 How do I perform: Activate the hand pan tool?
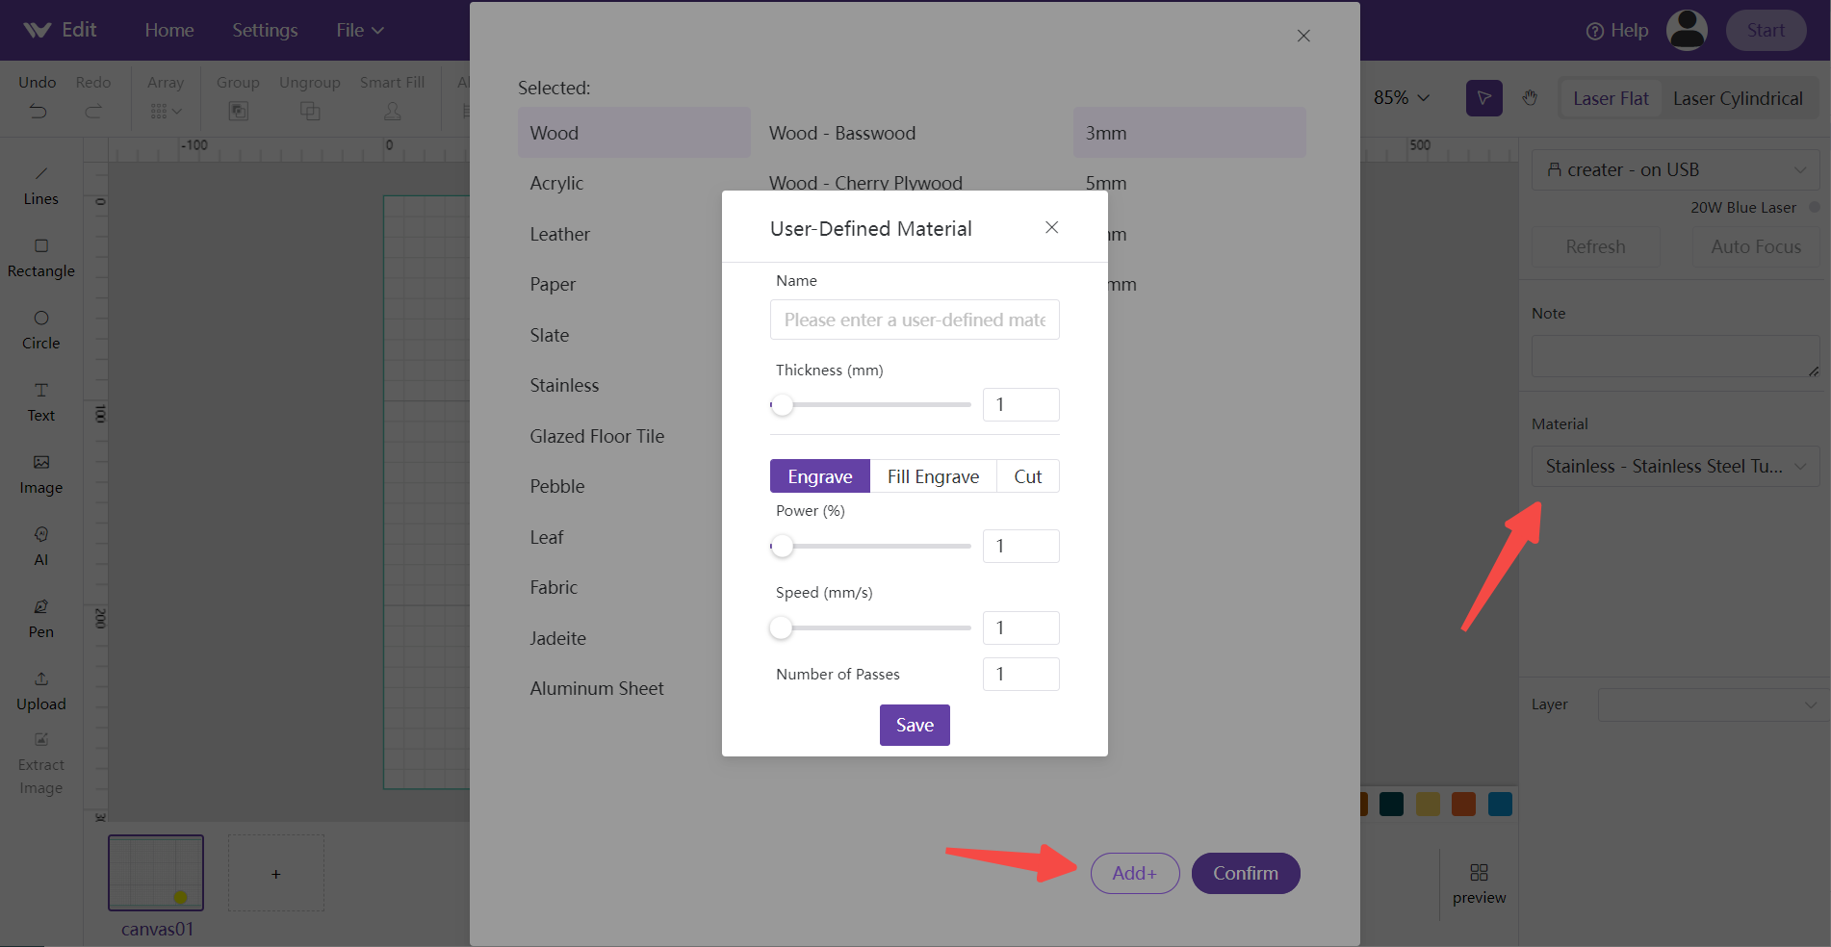pyautogui.click(x=1530, y=98)
